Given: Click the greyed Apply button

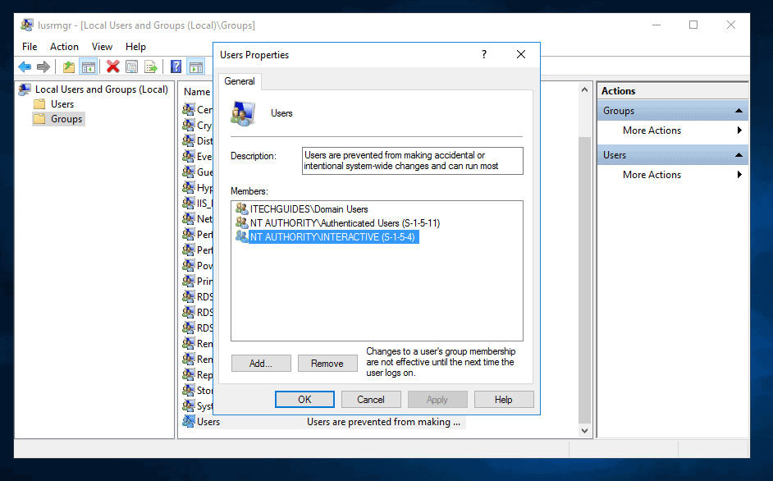Looking at the screenshot, I should (x=437, y=400).
